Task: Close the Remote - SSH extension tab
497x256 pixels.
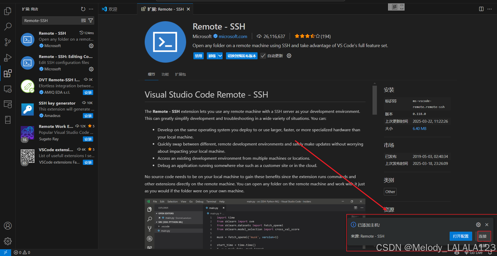Action: click(x=188, y=9)
